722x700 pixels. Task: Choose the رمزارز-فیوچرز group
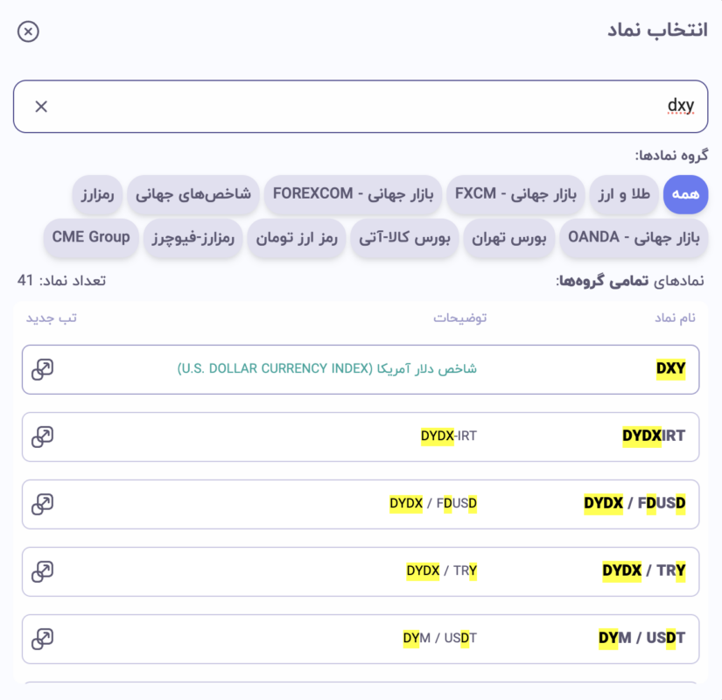(193, 237)
